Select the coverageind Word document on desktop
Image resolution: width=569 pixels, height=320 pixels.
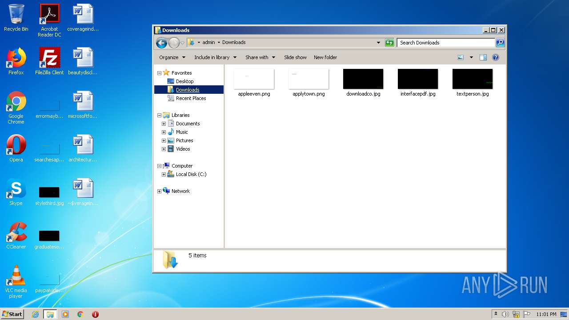(83, 18)
